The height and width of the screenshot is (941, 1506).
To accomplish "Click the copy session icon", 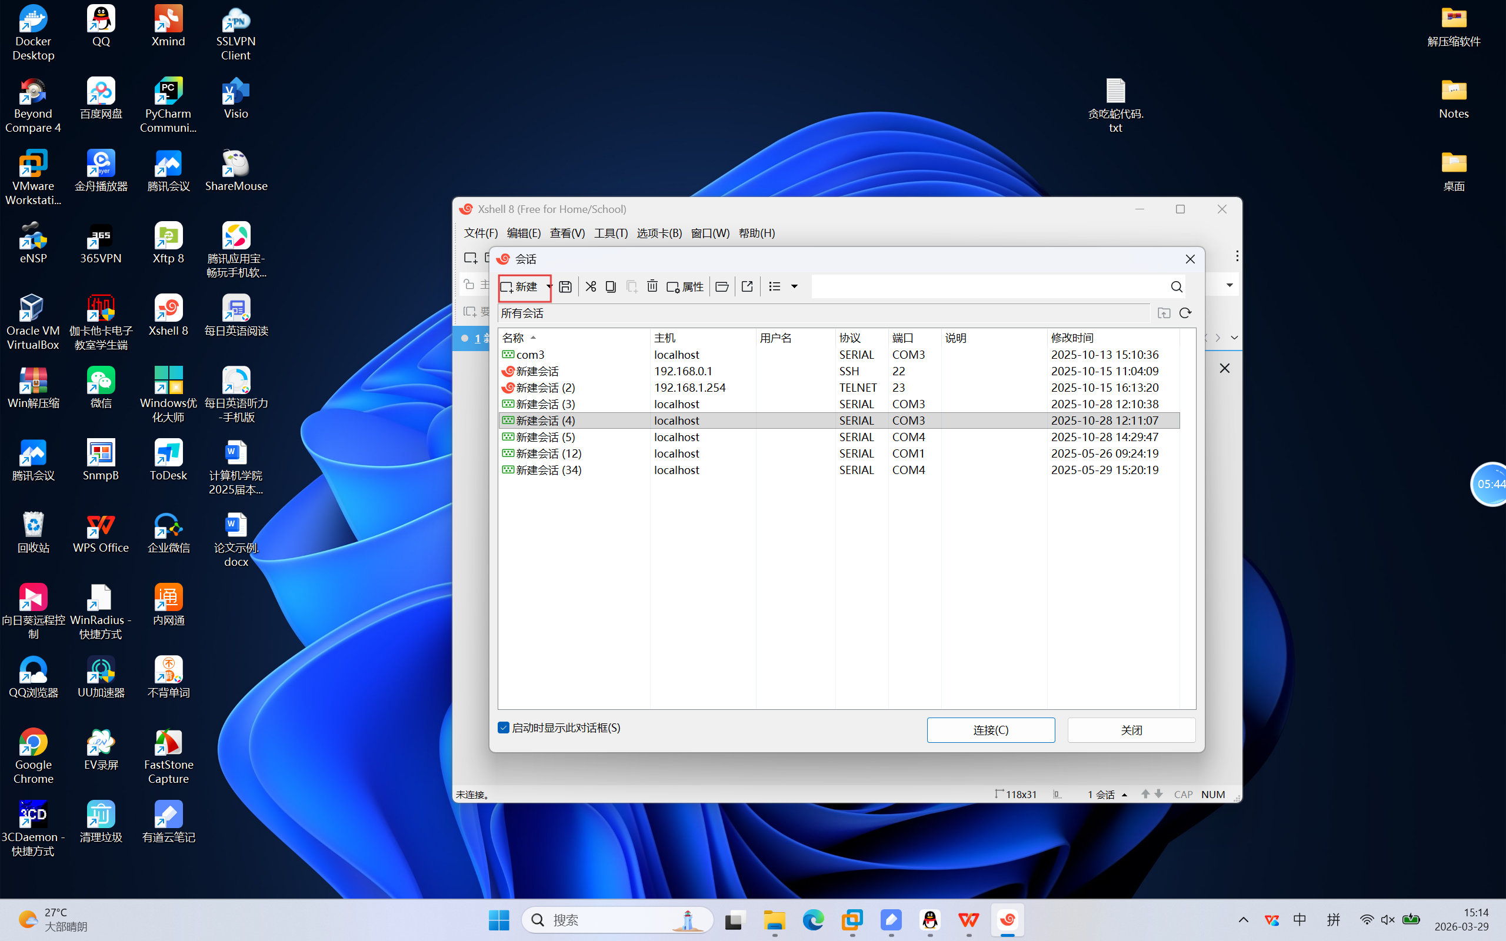I will coord(611,287).
